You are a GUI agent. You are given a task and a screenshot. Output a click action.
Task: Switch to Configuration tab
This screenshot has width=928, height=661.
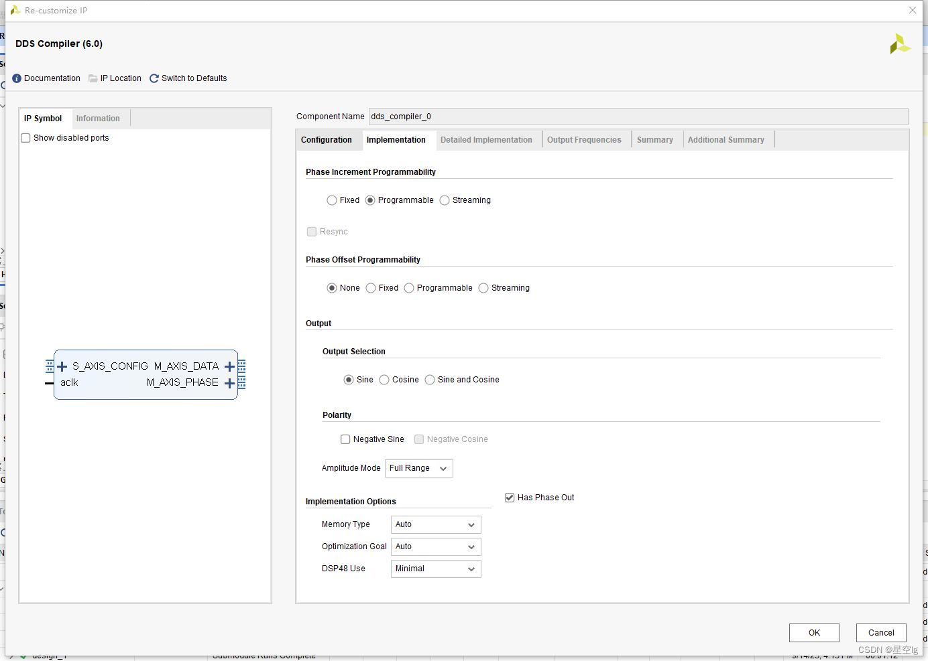pyautogui.click(x=327, y=140)
